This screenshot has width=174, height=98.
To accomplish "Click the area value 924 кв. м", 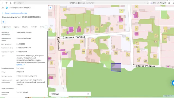I will pyautogui.click(x=20, y=68).
